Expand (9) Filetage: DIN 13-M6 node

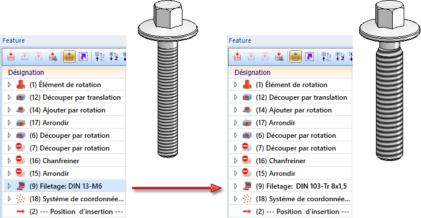(x=9, y=186)
